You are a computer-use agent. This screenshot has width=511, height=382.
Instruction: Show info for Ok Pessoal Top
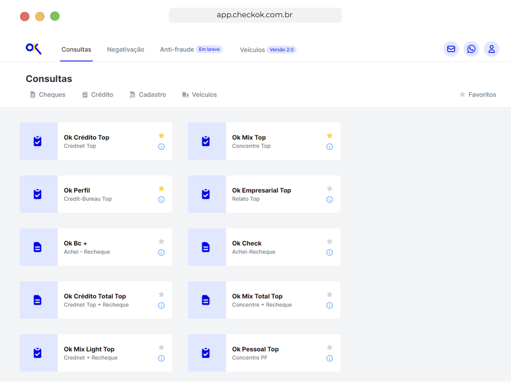point(329,358)
